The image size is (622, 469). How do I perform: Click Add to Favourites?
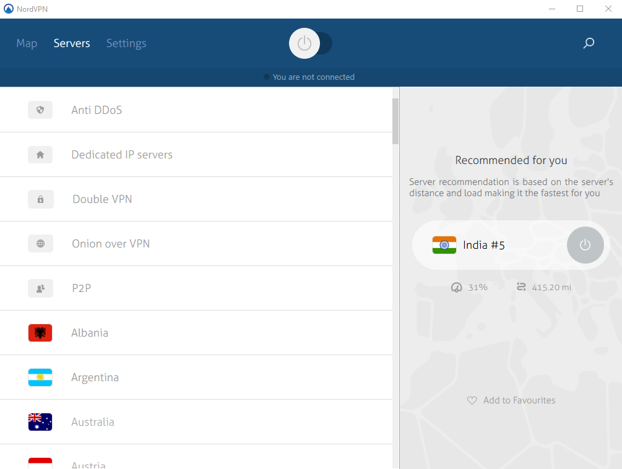[519, 400]
